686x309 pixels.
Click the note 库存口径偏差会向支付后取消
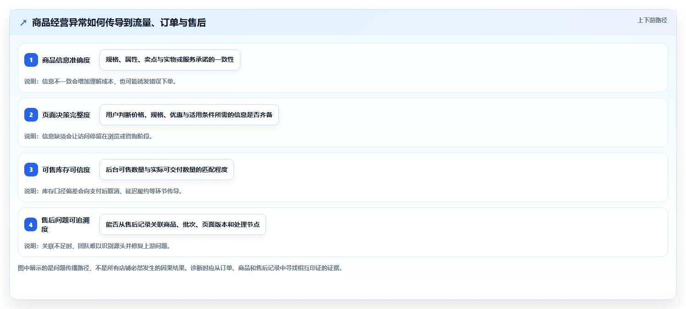coord(103,191)
